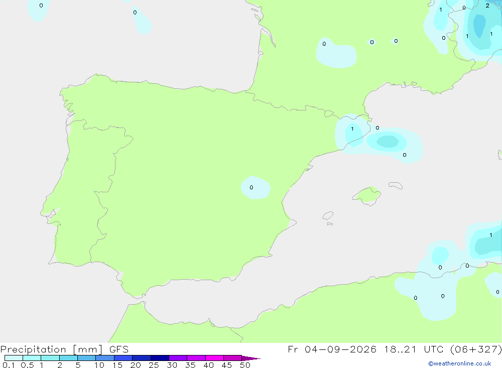This screenshot has height=368, width=502.
Task: Click the date 'Fr 04-09-2026' text
Action: coord(332,349)
